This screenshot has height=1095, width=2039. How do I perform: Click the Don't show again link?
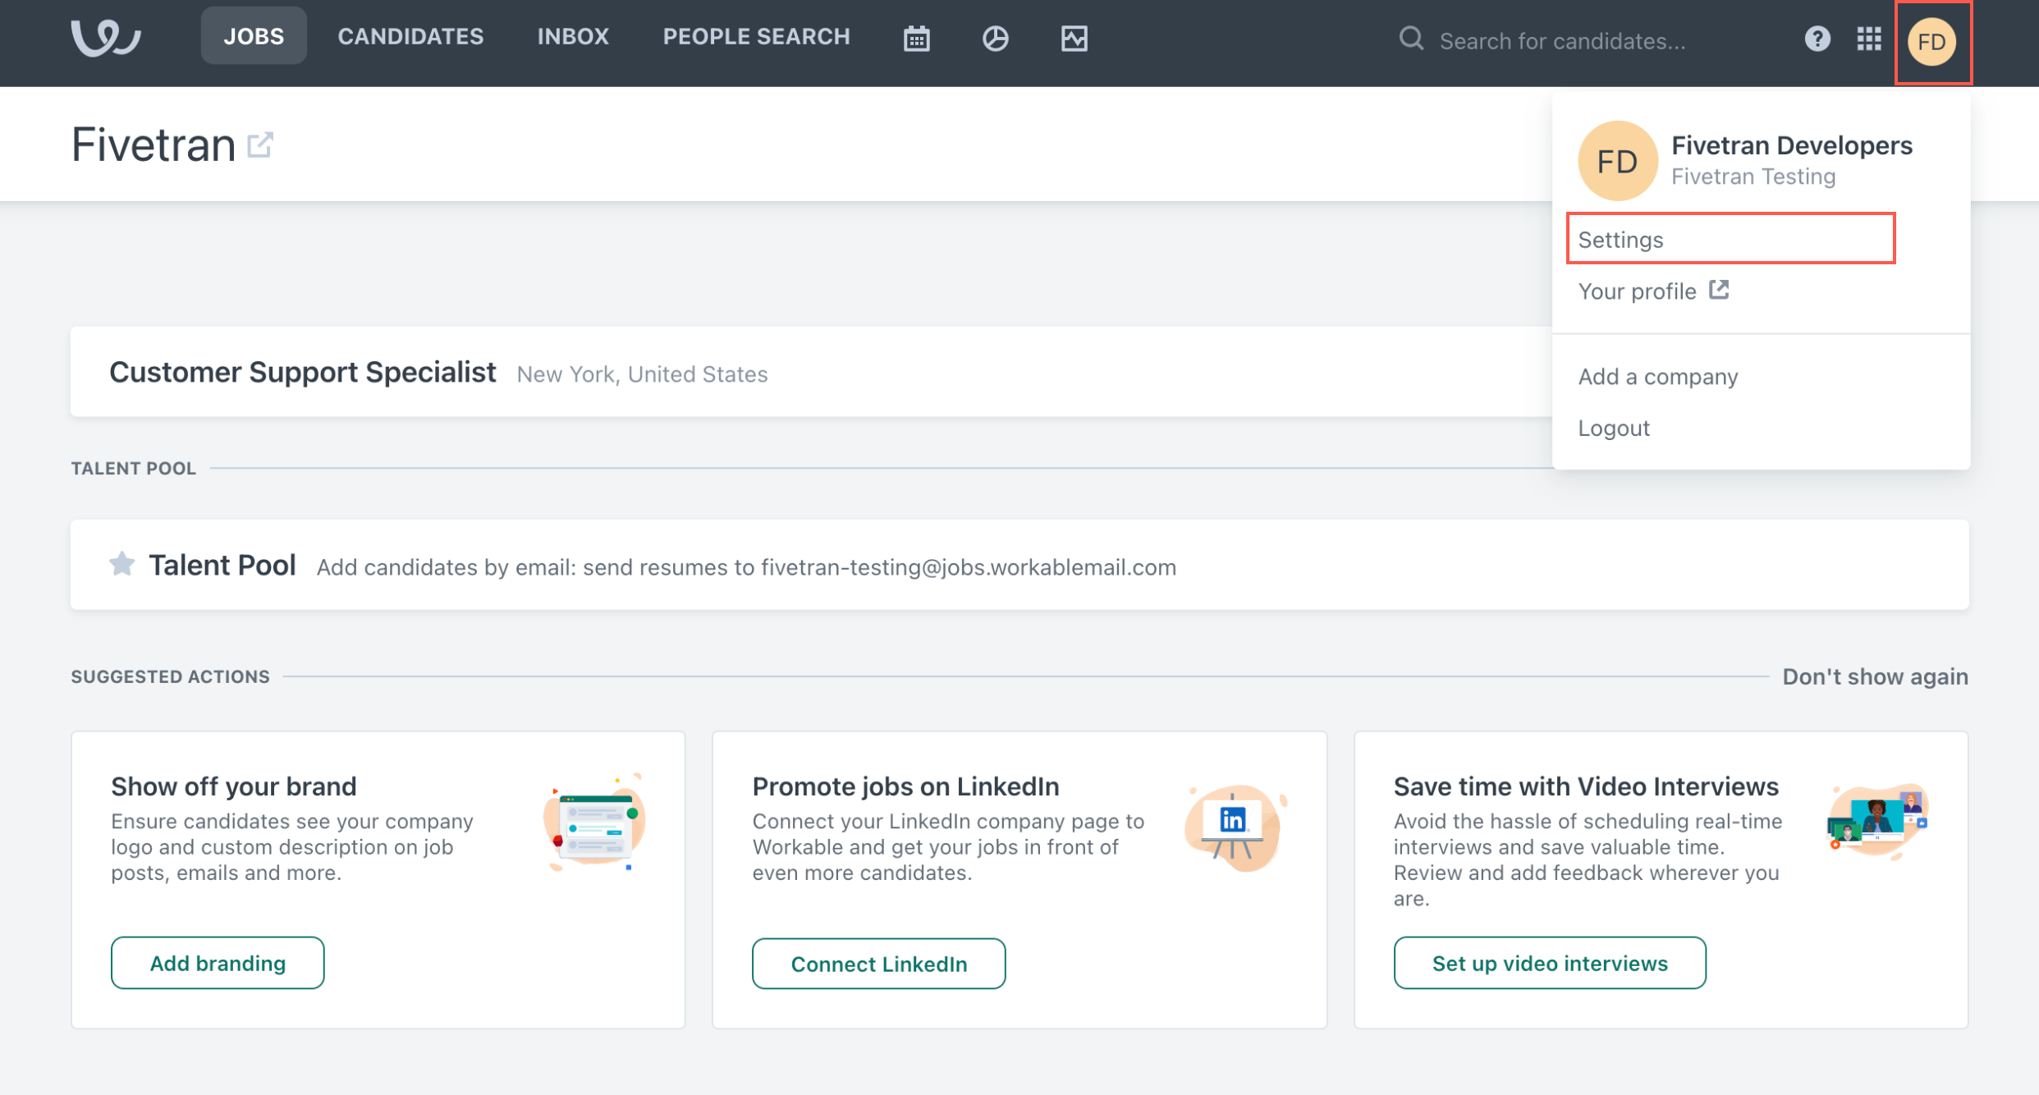point(1875,676)
